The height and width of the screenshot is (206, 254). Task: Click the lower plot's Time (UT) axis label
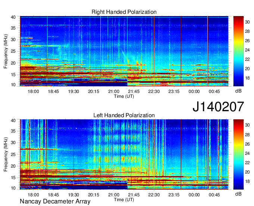(x=124, y=200)
